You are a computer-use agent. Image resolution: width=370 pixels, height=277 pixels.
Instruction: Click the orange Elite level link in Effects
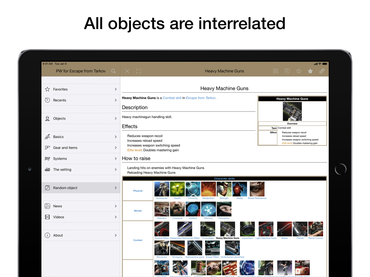(134, 150)
